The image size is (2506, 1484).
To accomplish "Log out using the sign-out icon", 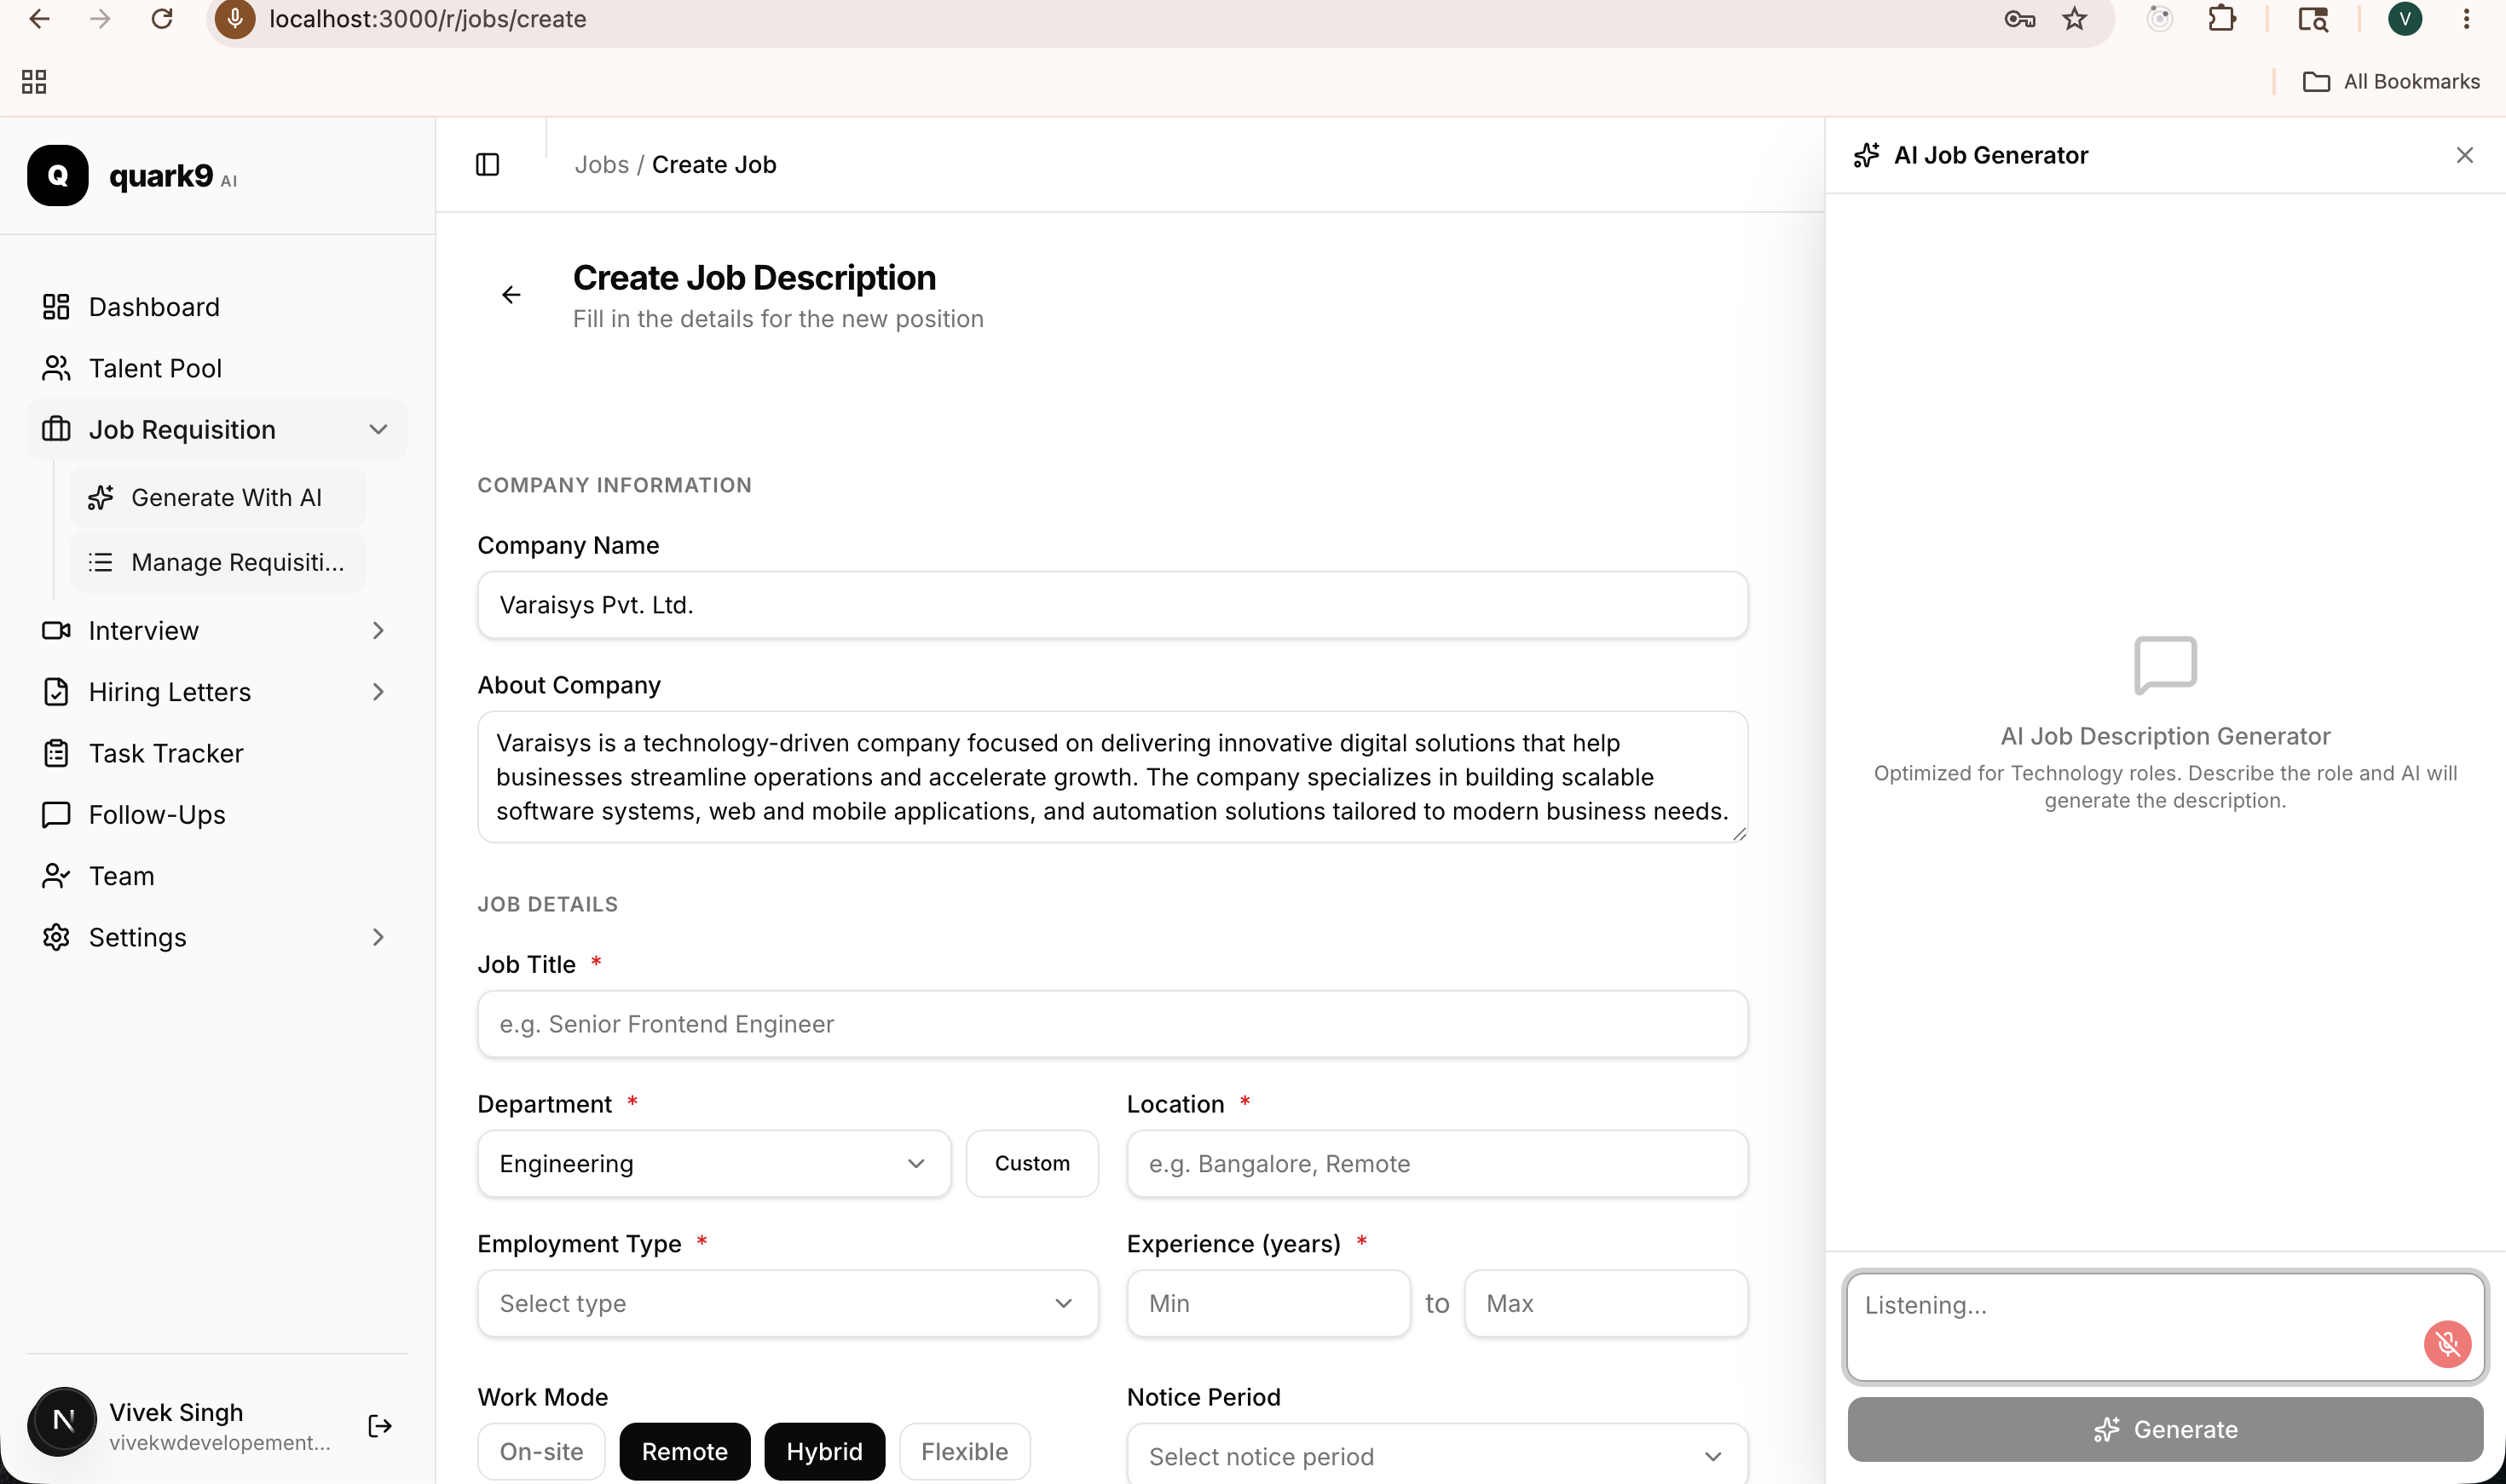I will [380, 1426].
